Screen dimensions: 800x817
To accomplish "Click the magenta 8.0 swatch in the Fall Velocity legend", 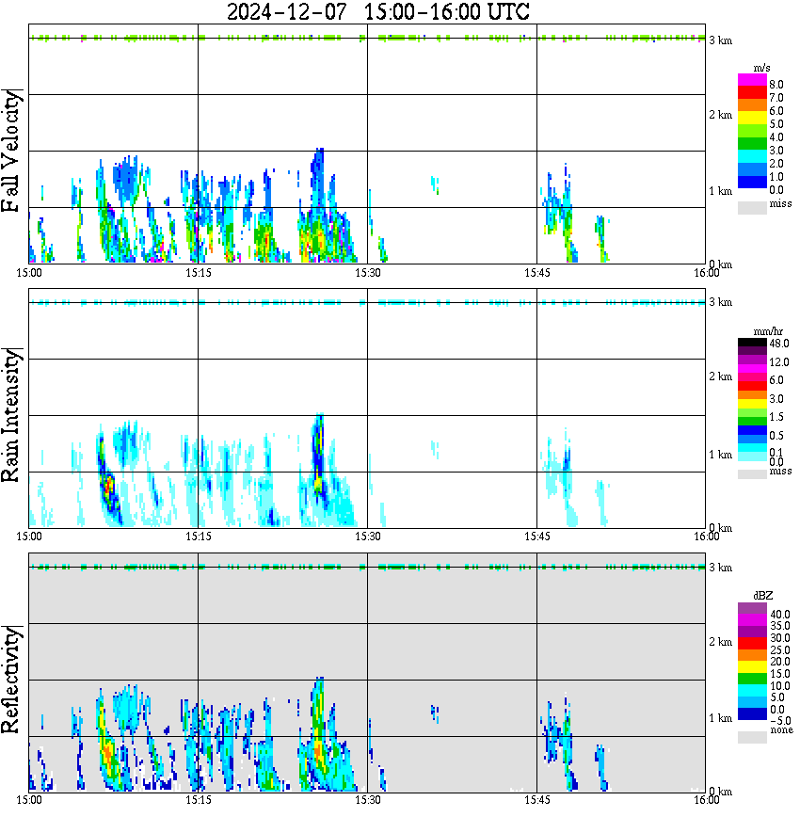I will [x=752, y=80].
